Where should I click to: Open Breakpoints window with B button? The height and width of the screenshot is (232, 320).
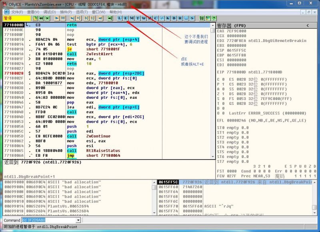(174, 18)
